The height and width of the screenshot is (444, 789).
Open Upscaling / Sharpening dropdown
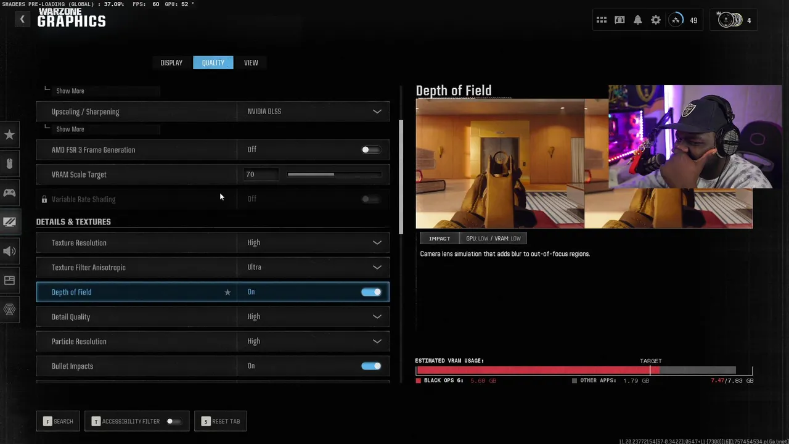click(313, 112)
